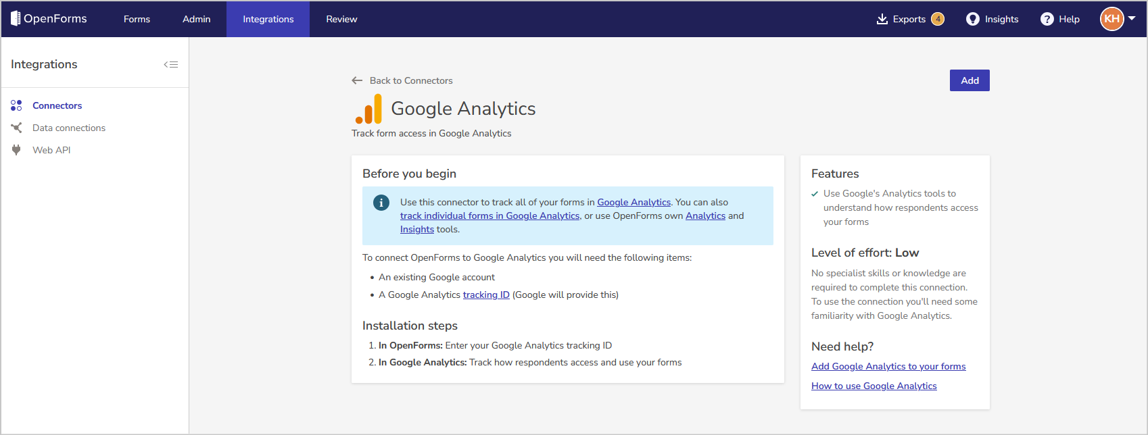Open "How to use Google Analytics" link
The height and width of the screenshot is (435, 1148).
[874, 386]
